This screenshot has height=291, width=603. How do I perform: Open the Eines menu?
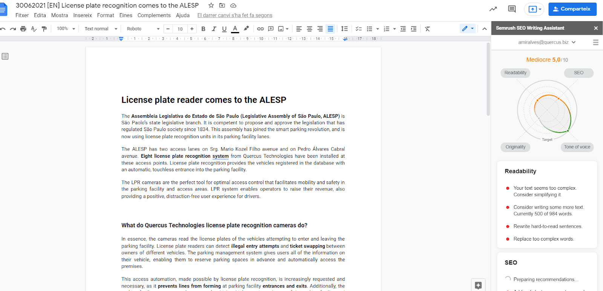coord(126,15)
